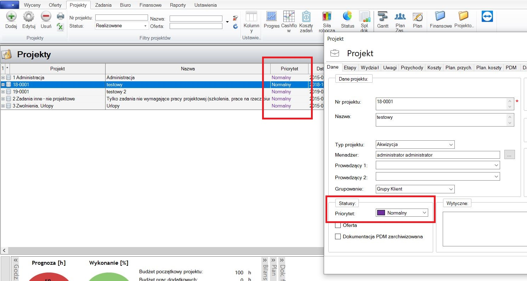Click the blue refresh filter icon

[x=236, y=26]
